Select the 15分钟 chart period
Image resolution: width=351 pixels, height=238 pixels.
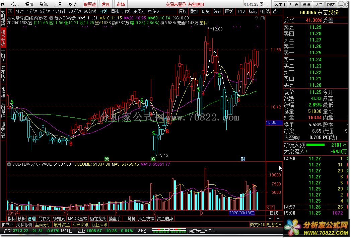point(59,11)
